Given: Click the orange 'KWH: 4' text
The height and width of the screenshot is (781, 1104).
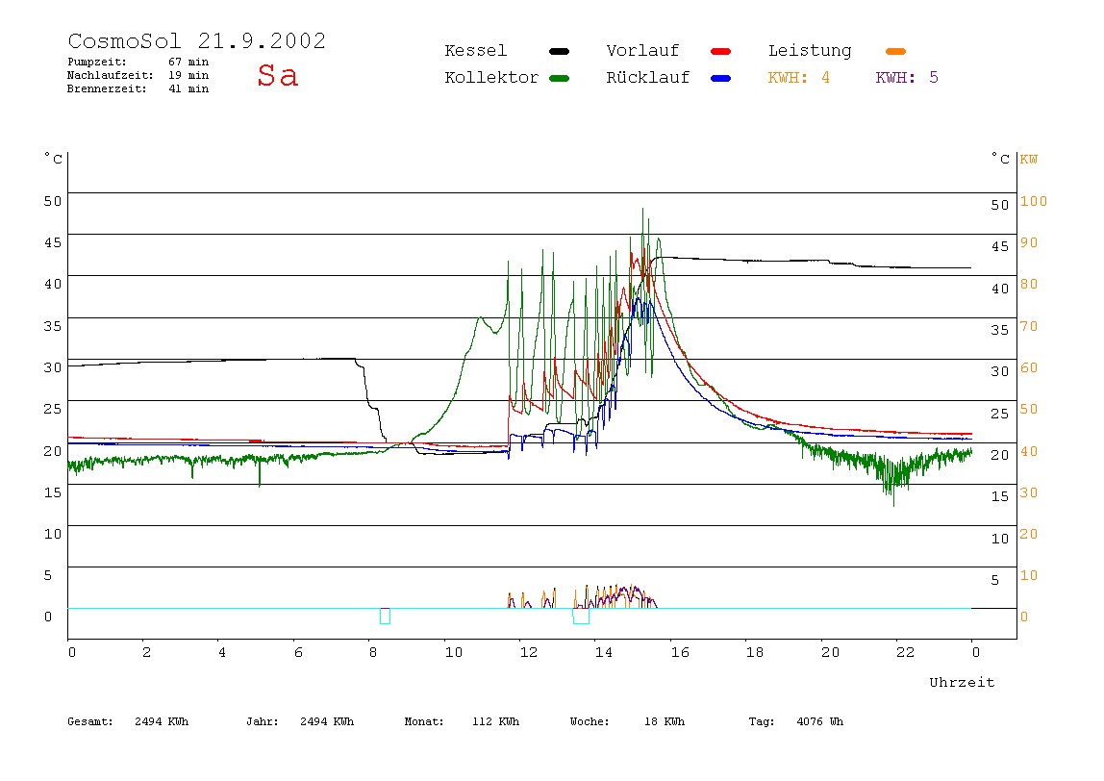Looking at the screenshot, I should 798,78.
